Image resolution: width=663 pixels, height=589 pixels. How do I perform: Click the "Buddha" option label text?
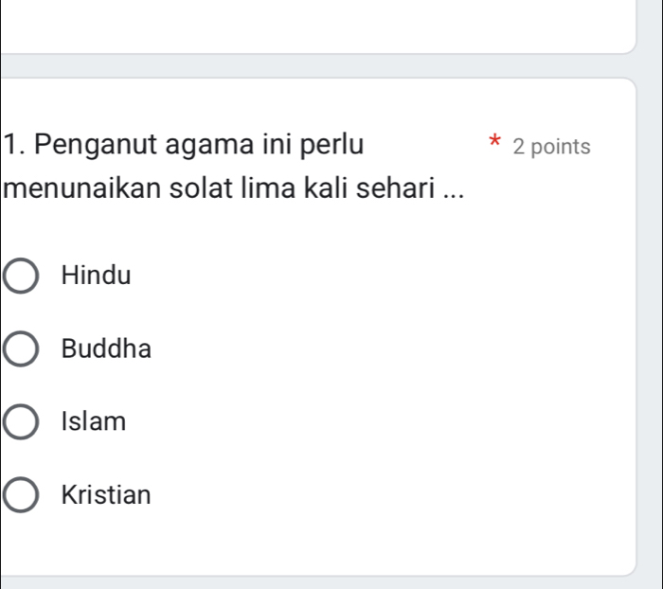pyautogui.click(x=105, y=349)
